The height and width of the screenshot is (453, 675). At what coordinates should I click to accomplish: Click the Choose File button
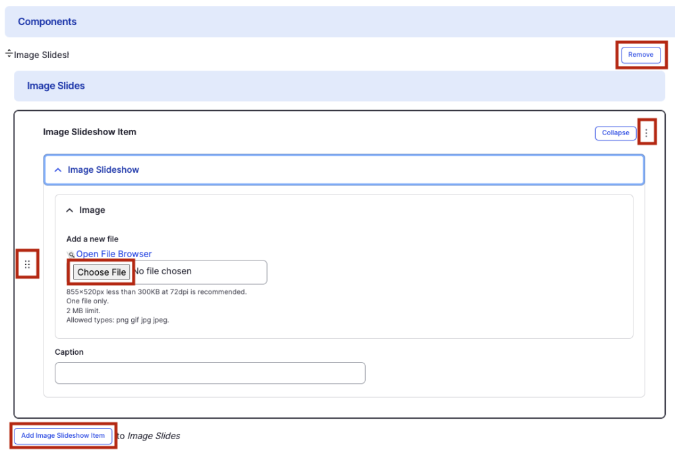[102, 272]
